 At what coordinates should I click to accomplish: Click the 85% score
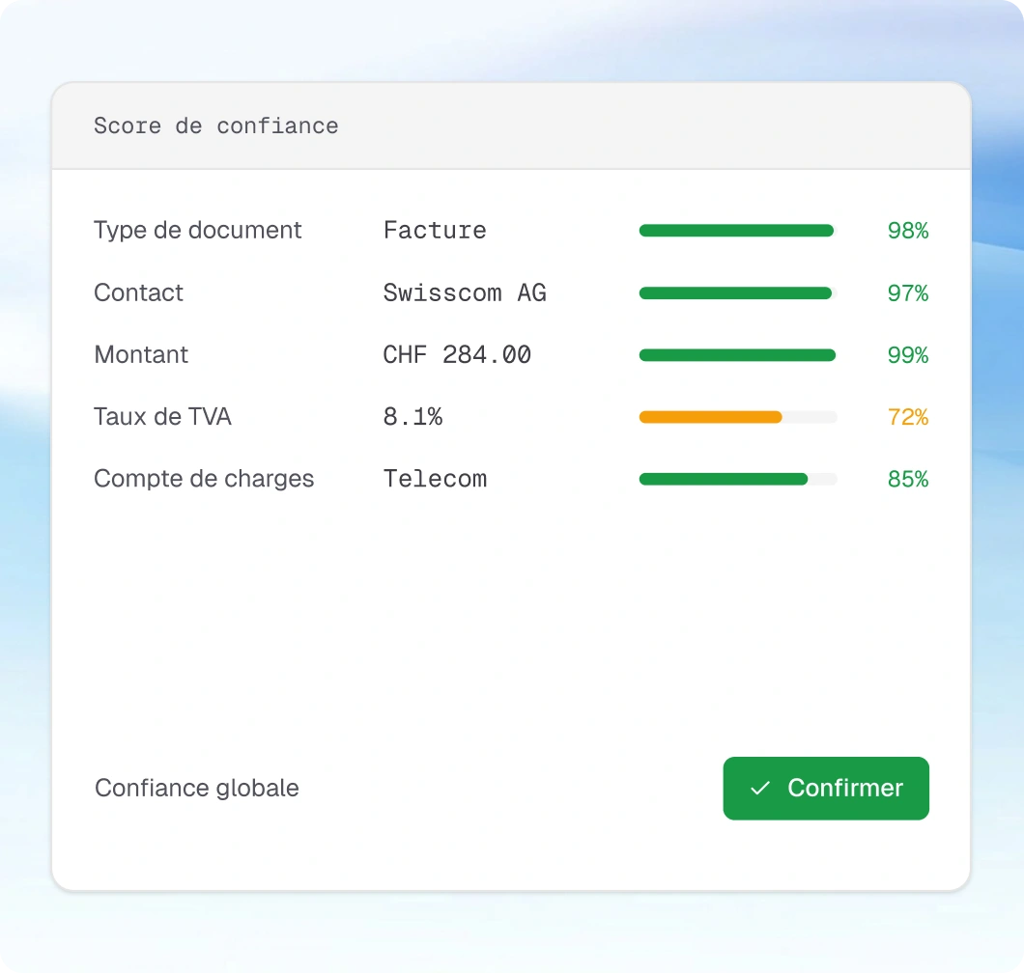908,479
